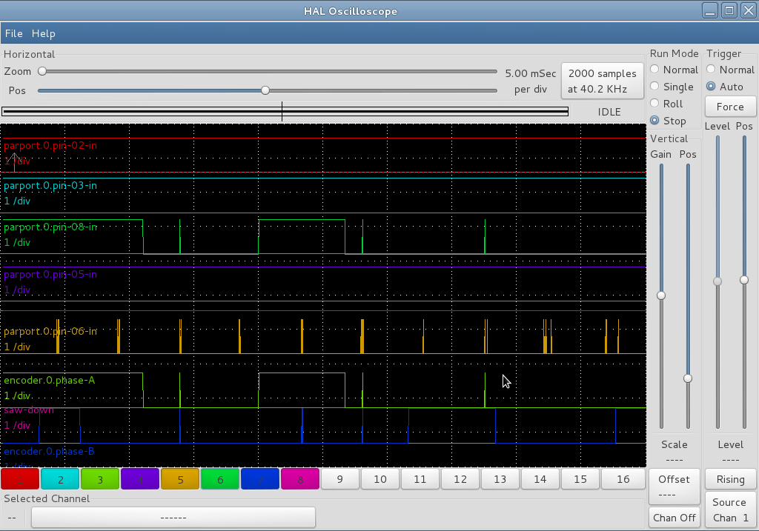Image resolution: width=759 pixels, height=531 pixels.
Task: Select orange channel 5 button
Action: pyautogui.click(x=180, y=479)
